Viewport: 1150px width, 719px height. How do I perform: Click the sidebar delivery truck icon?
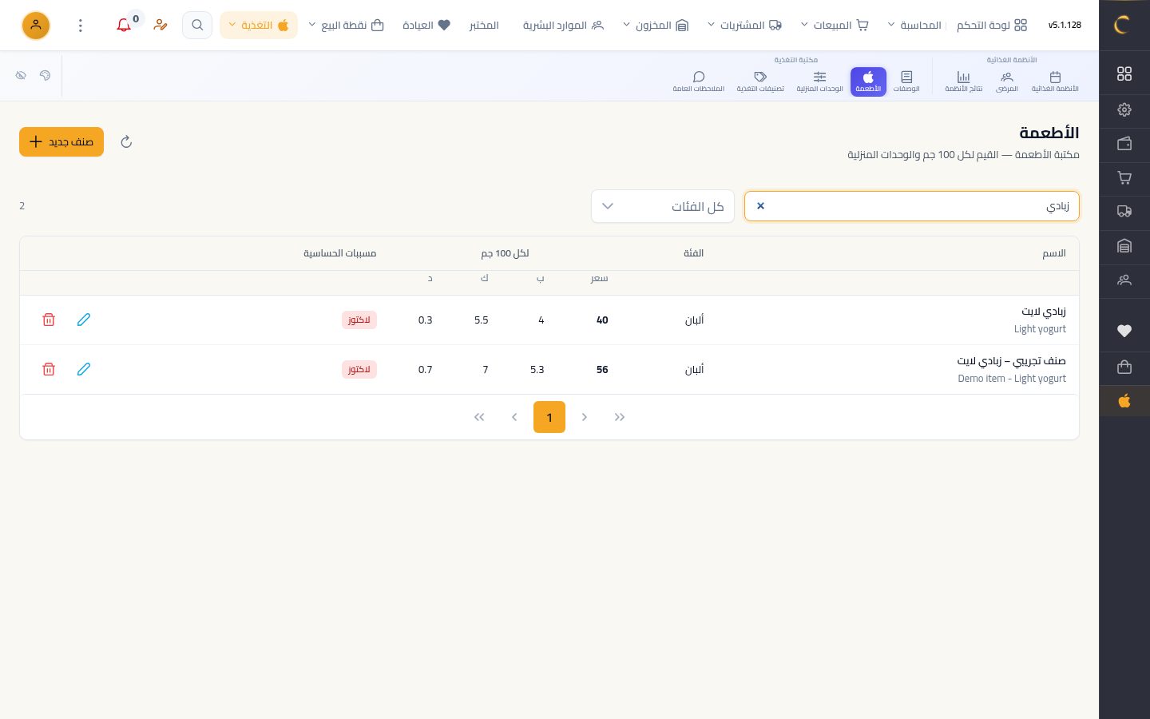[1124, 212]
